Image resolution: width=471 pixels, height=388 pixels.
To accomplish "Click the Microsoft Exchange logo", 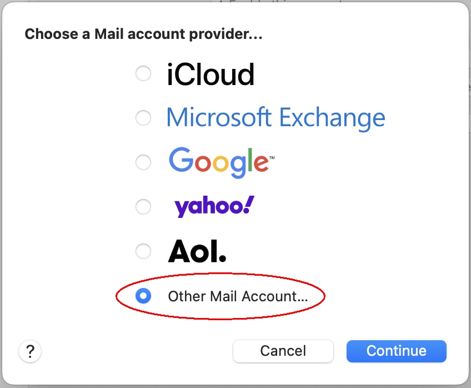I will [275, 118].
